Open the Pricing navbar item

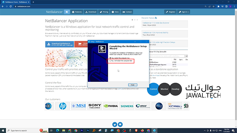[x=104, y=12]
